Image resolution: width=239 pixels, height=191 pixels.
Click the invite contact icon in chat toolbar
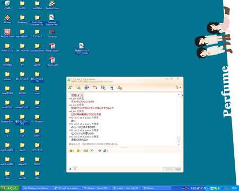pyautogui.click(x=71, y=88)
